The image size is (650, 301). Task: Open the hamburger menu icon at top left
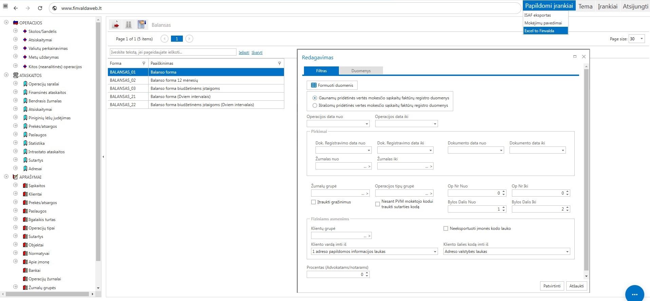pos(5,7)
